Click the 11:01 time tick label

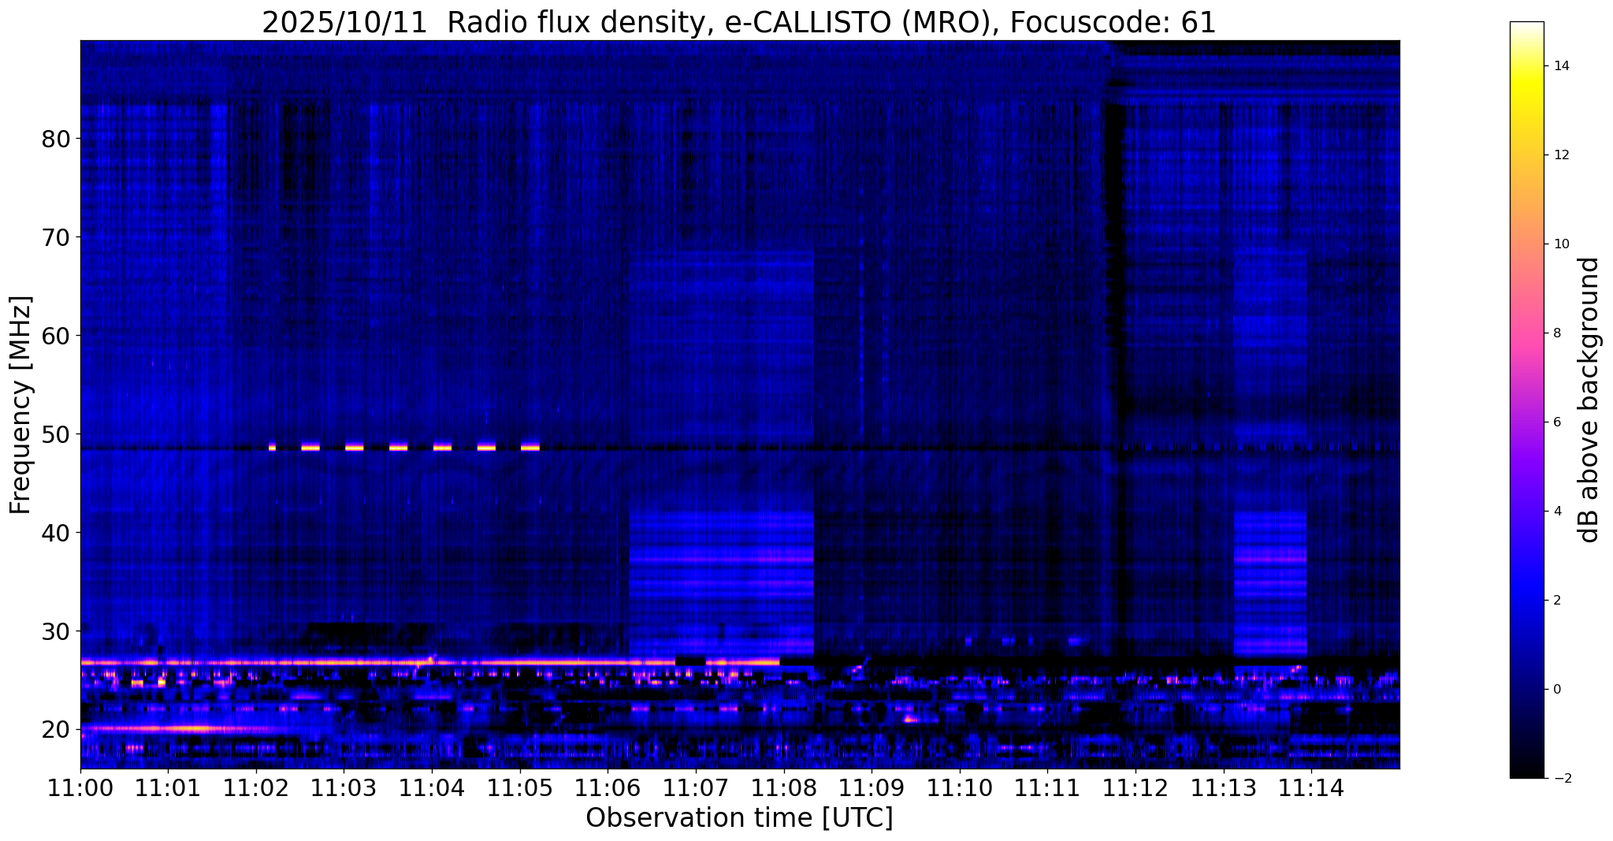(168, 788)
